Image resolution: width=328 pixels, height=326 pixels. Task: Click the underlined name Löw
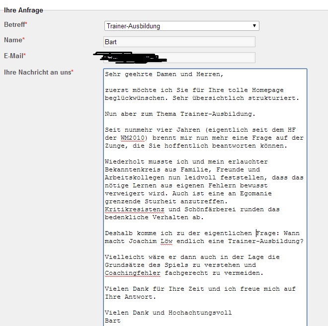pyautogui.click(x=166, y=241)
